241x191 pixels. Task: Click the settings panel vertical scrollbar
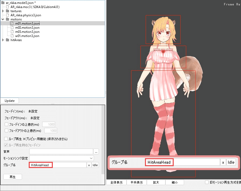pyautogui.click(x=103, y=140)
